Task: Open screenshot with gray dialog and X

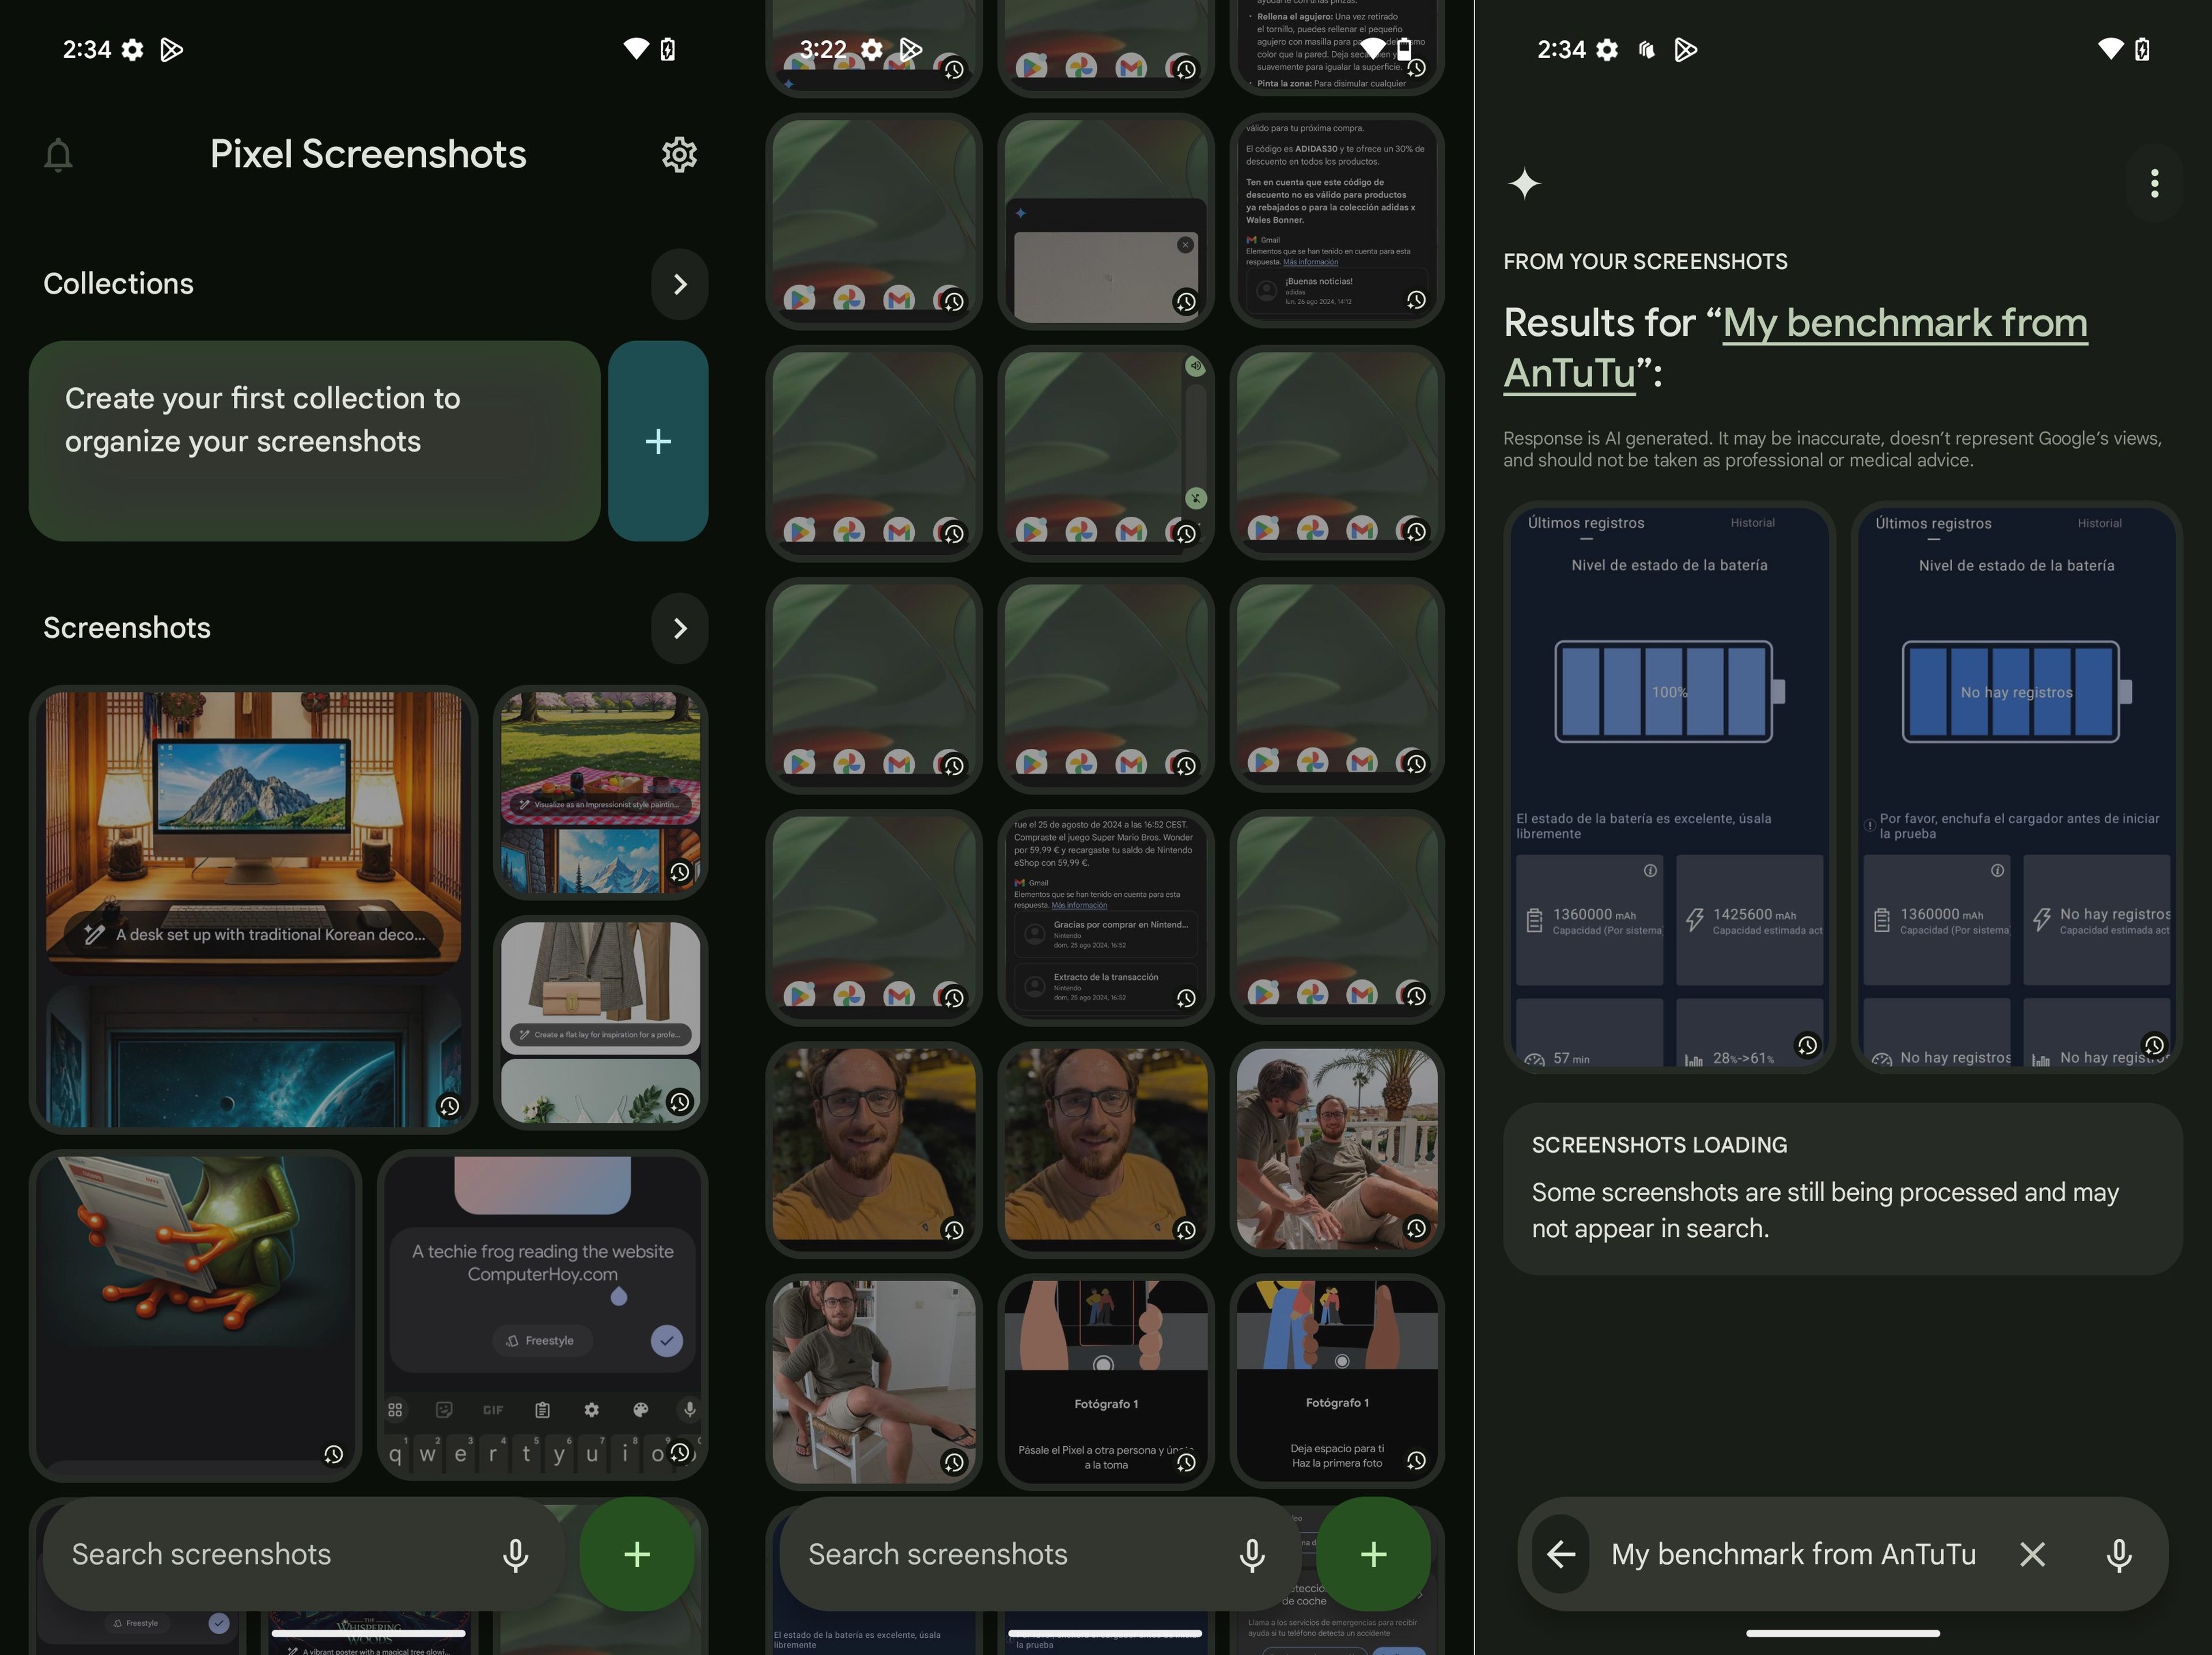Action: point(1106,220)
